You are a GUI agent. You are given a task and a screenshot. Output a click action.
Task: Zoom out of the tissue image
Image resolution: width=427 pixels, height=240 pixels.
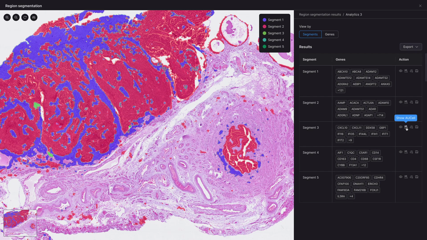tap(16, 17)
